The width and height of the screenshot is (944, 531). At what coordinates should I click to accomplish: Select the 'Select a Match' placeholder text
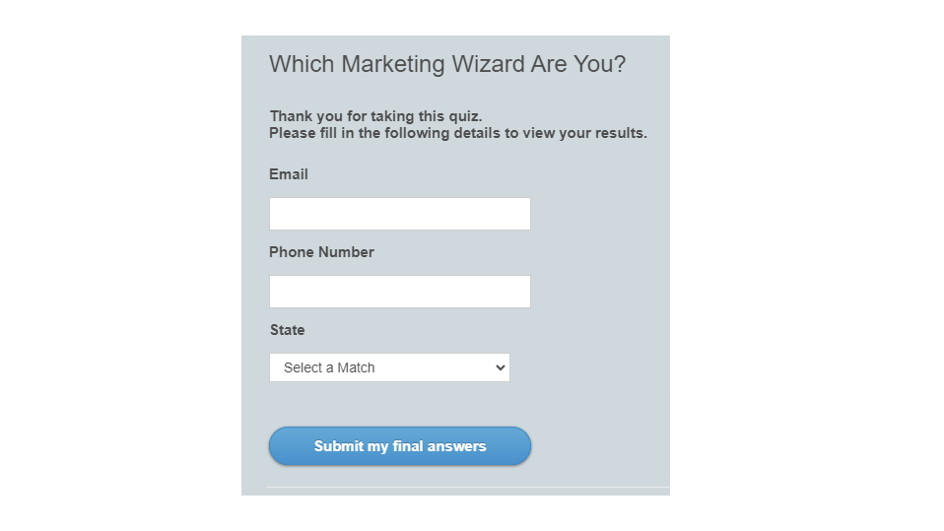coord(329,367)
